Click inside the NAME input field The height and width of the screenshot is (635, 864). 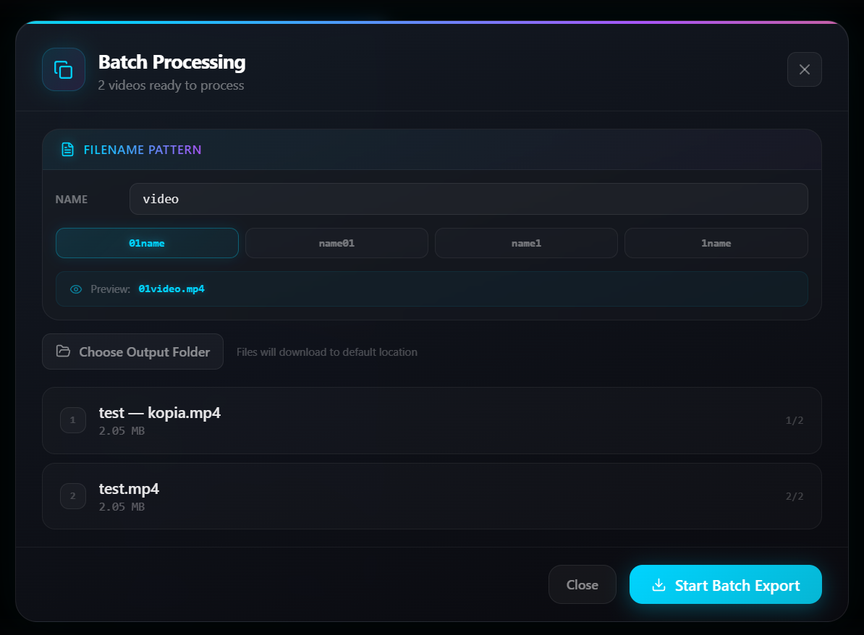pyautogui.click(x=469, y=198)
